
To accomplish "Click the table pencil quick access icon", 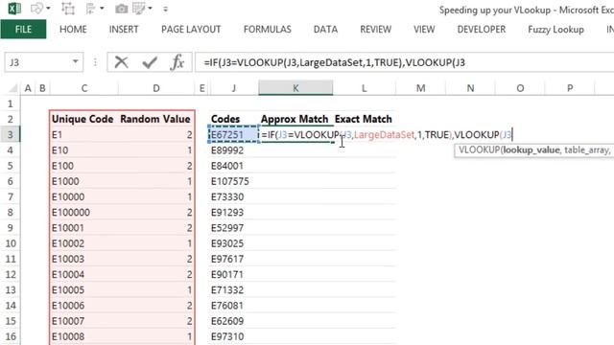I will 138,9.
